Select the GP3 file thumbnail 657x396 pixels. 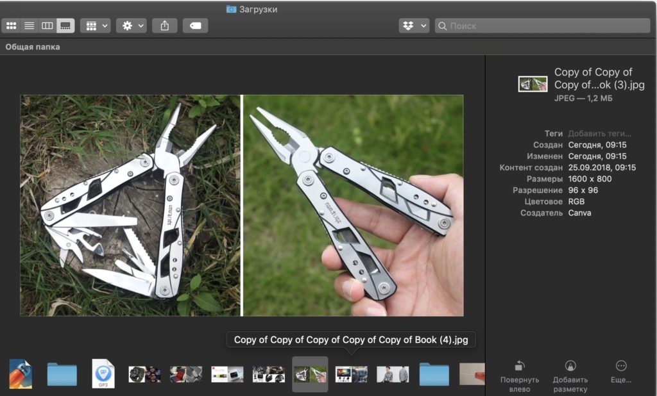[103, 374]
